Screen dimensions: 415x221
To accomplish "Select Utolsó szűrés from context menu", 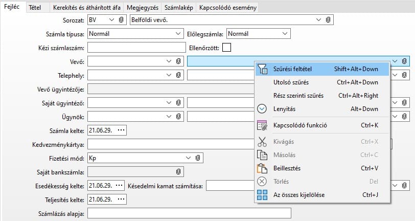I will coord(288,82).
